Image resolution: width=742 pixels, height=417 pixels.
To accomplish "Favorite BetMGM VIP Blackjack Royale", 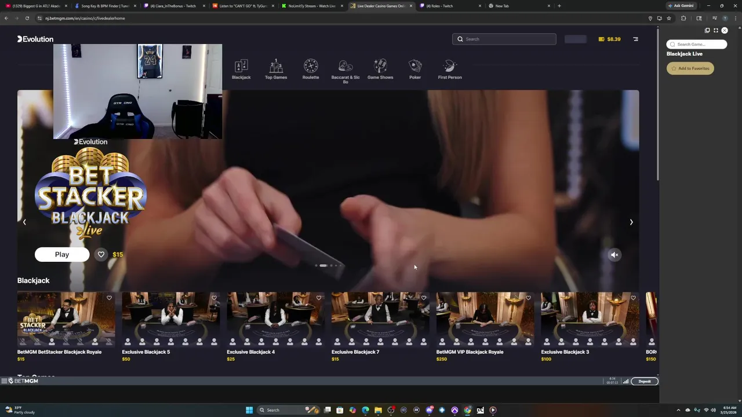I will pyautogui.click(x=528, y=298).
